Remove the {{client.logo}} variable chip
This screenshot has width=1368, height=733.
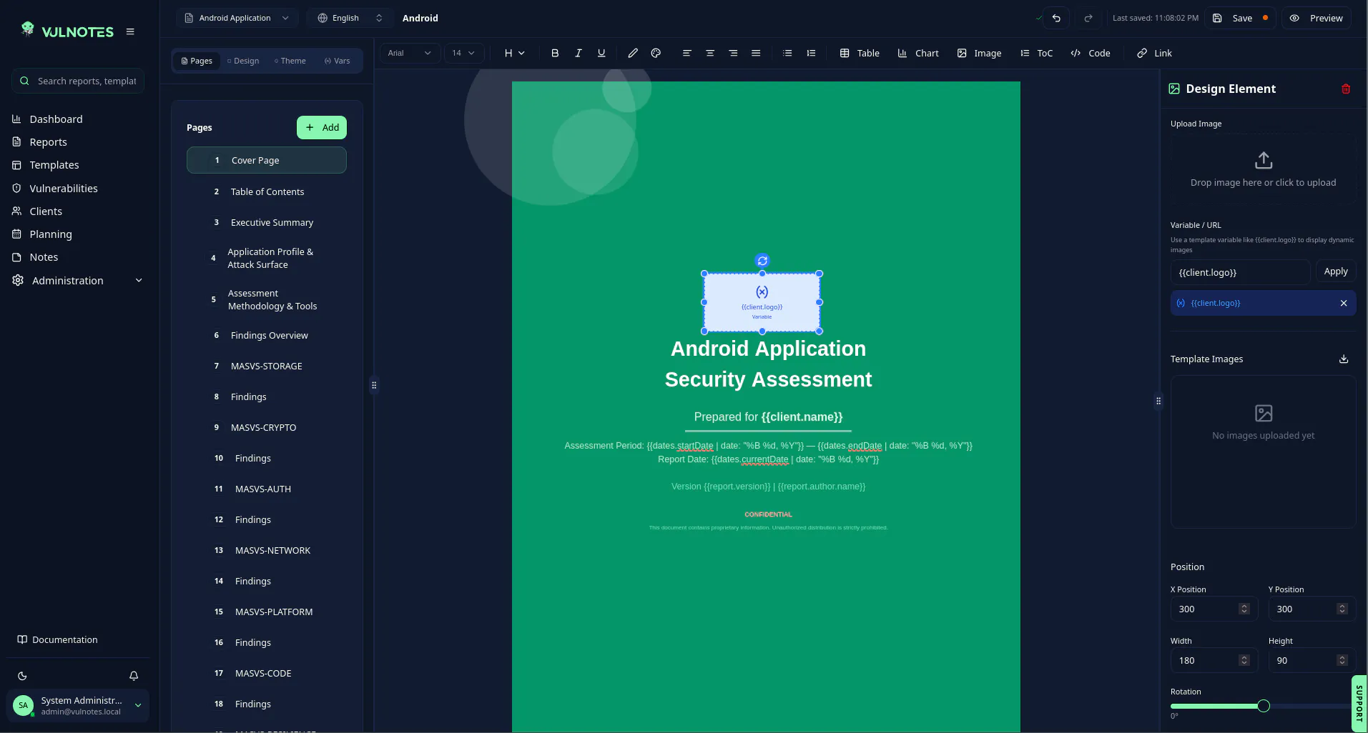pos(1344,303)
